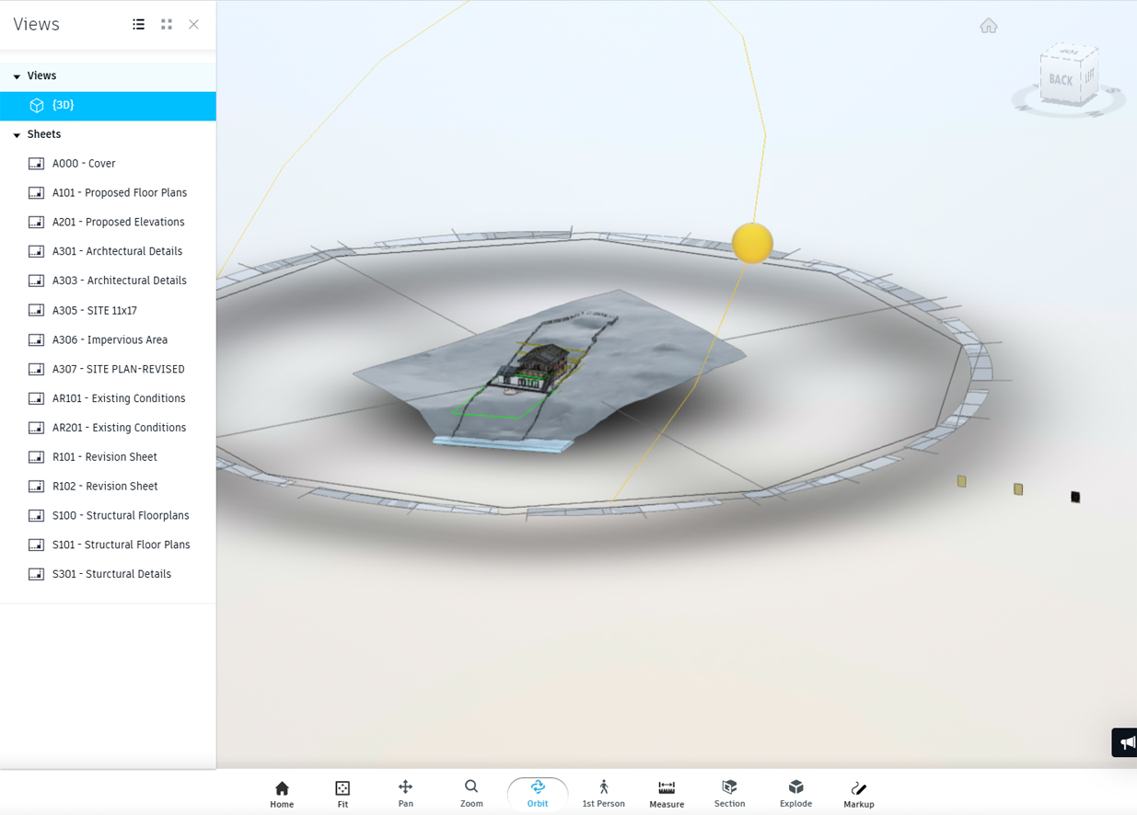This screenshot has width=1137, height=815.
Task: Click the home view icon above cube
Action: (x=989, y=26)
